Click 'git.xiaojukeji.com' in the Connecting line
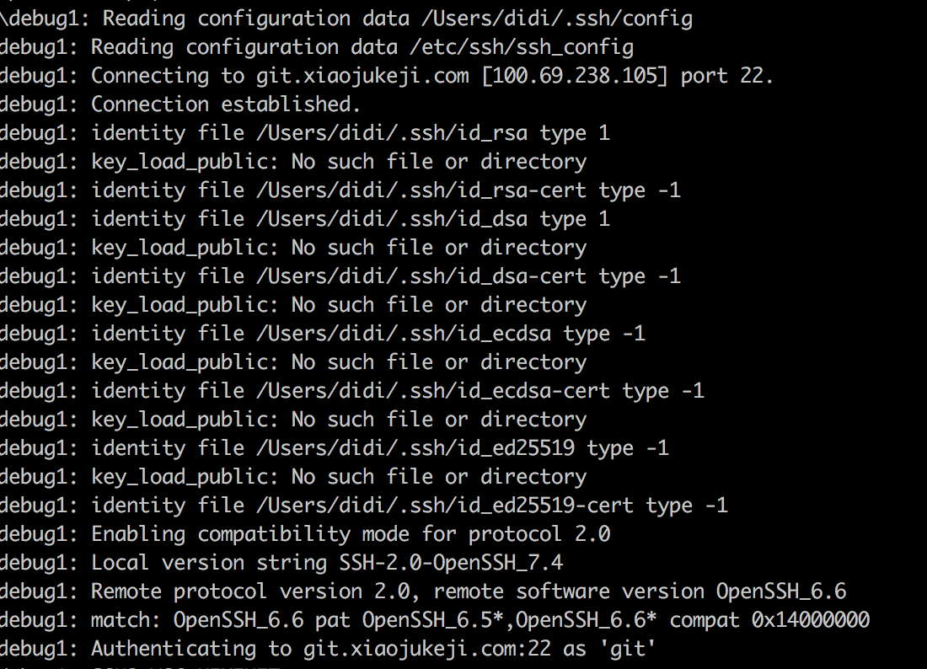 362,76
